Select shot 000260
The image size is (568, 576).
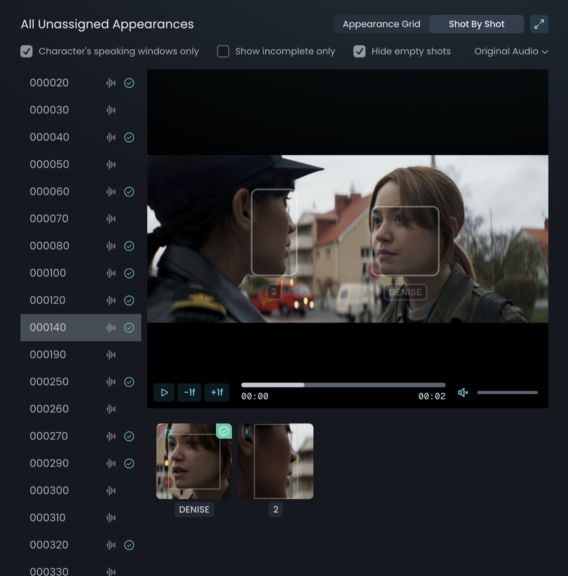point(81,409)
